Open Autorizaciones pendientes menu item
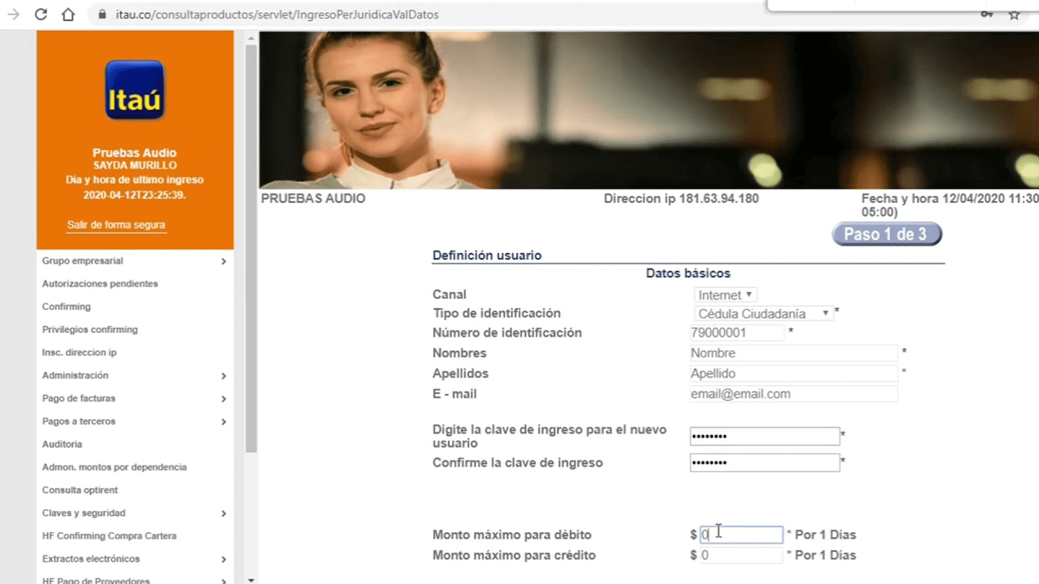 point(100,284)
